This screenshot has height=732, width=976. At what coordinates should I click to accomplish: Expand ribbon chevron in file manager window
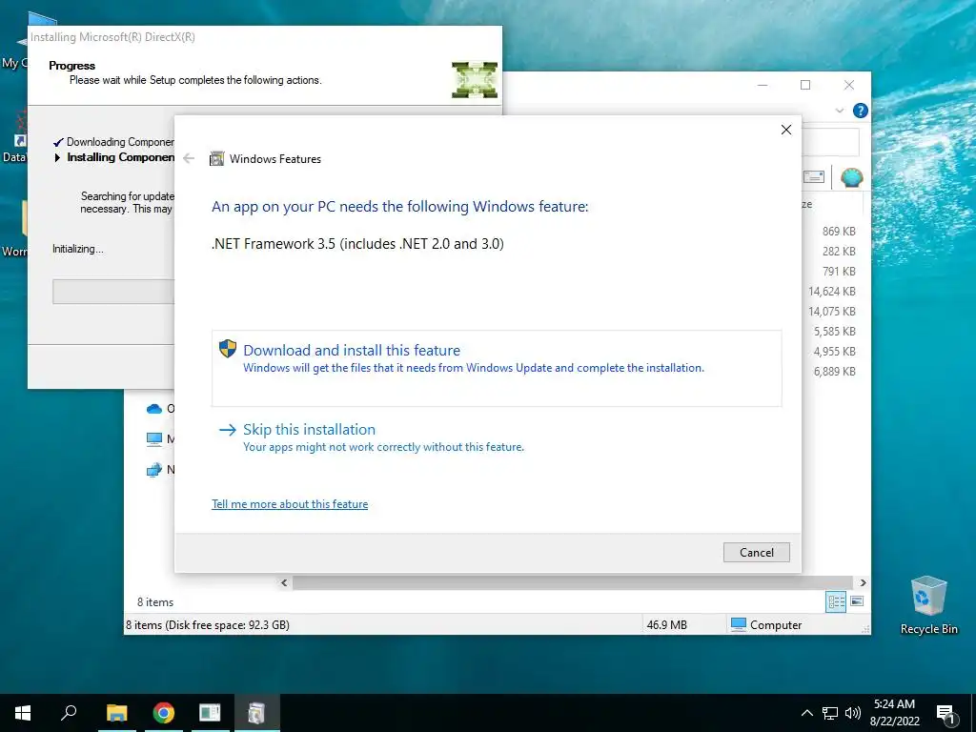pyautogui.click(x=840, y=111)
